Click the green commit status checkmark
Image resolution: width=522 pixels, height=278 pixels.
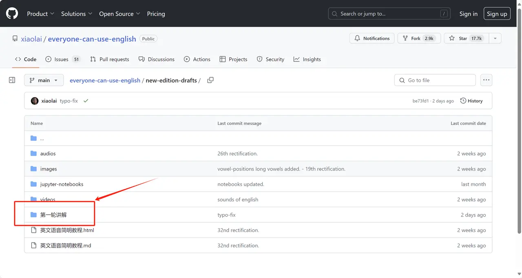(86, 101)
